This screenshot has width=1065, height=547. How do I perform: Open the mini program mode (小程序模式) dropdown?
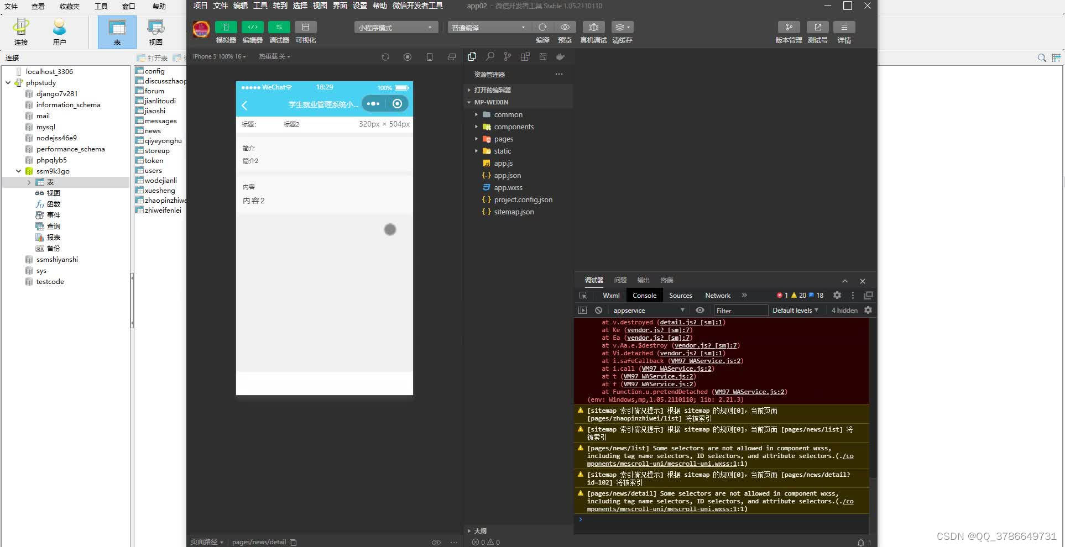coord(396,27)
